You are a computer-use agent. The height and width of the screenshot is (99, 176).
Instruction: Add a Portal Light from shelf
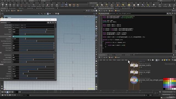pos(148,5)
